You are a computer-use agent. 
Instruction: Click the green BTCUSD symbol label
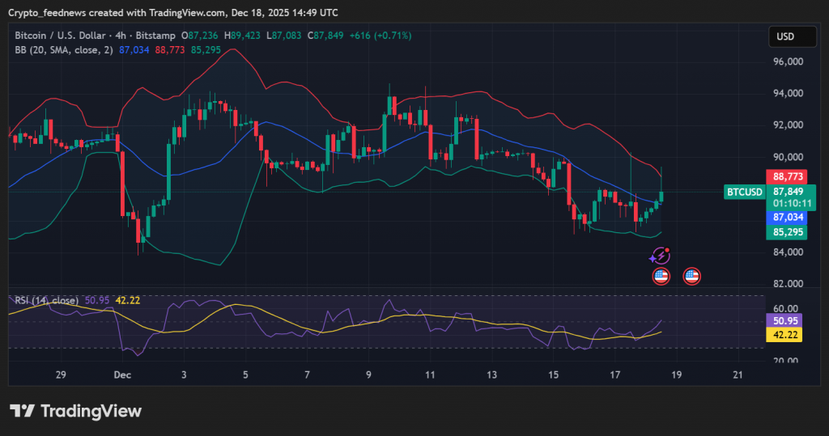click(x=744, y=192)
